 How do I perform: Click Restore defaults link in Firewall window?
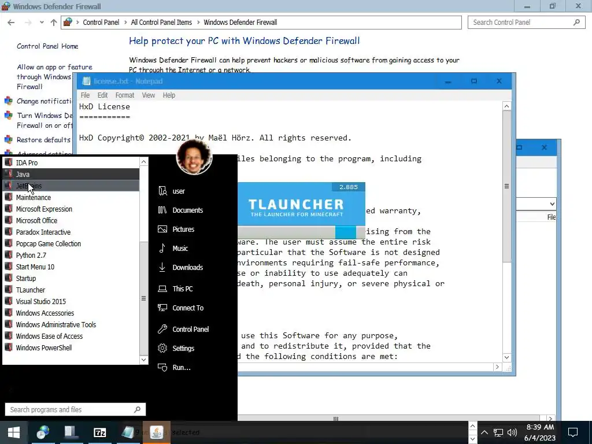pos(43,140)
